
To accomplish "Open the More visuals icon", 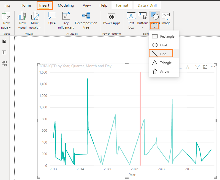I will click(x=35, y=16).
